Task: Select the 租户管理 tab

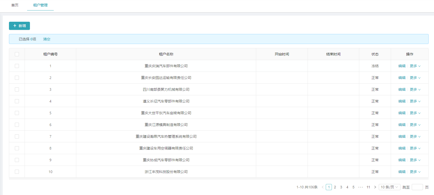Action: point(40,5)
